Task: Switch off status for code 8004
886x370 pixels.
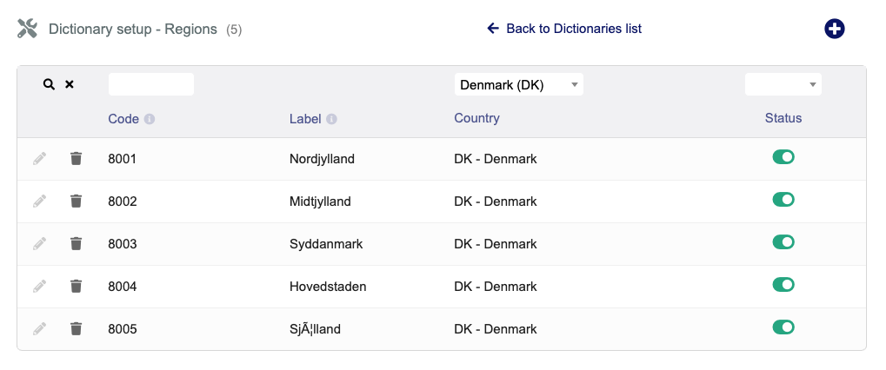Action: (783, 285)
